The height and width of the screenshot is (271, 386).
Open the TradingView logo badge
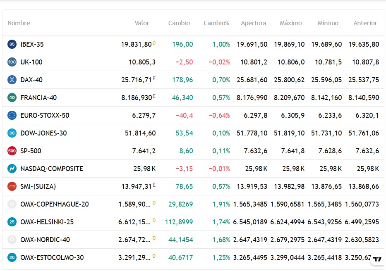click(x=377, y=259)
